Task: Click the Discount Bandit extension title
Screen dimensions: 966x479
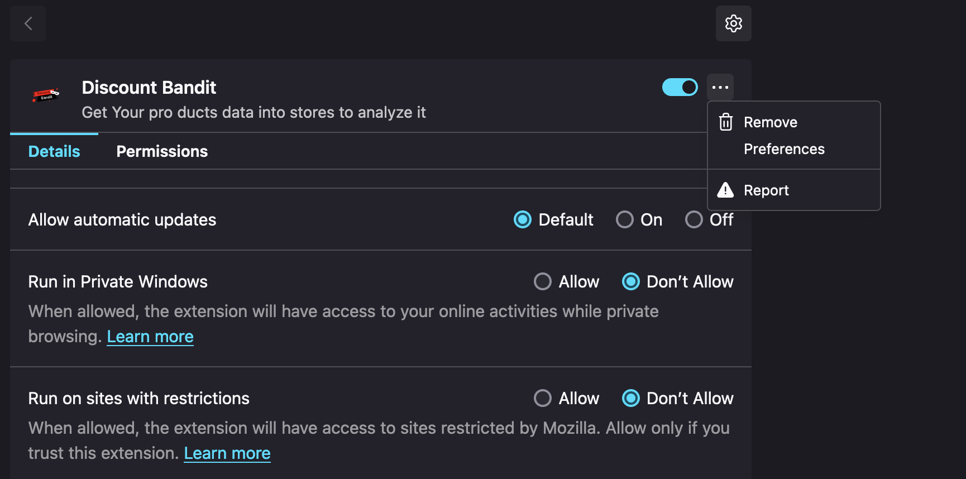Action: (149, 88)
